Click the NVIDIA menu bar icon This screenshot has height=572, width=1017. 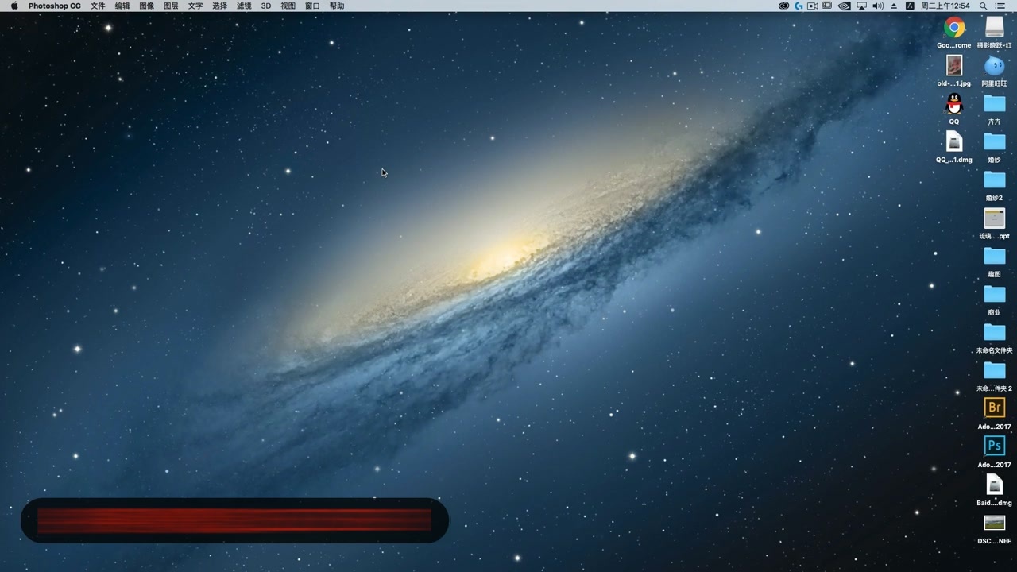point(844,6)
